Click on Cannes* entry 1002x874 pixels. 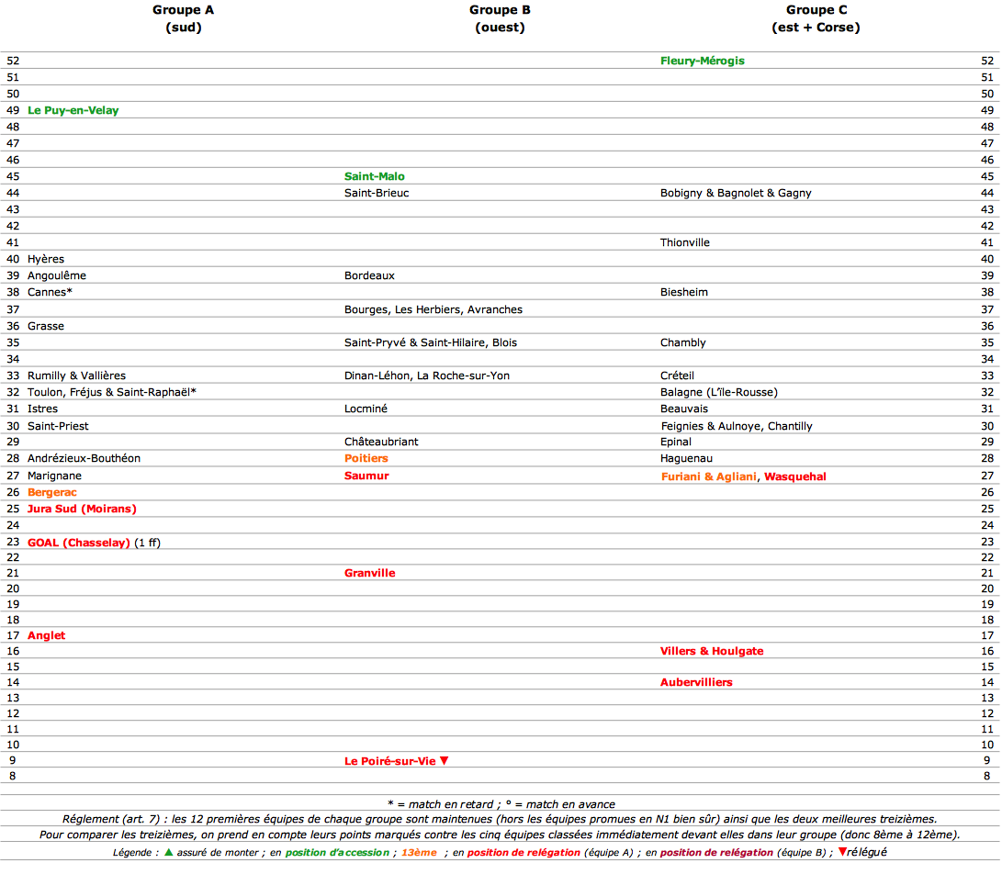[50, 292]
